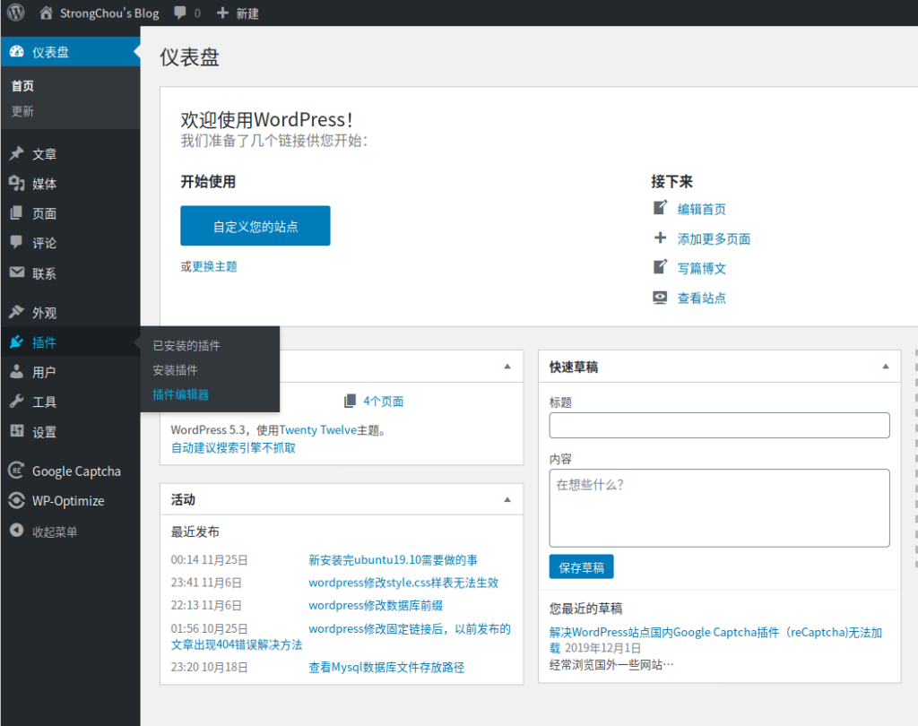Click the edit icon beside 写篇博文

point(660,268)
